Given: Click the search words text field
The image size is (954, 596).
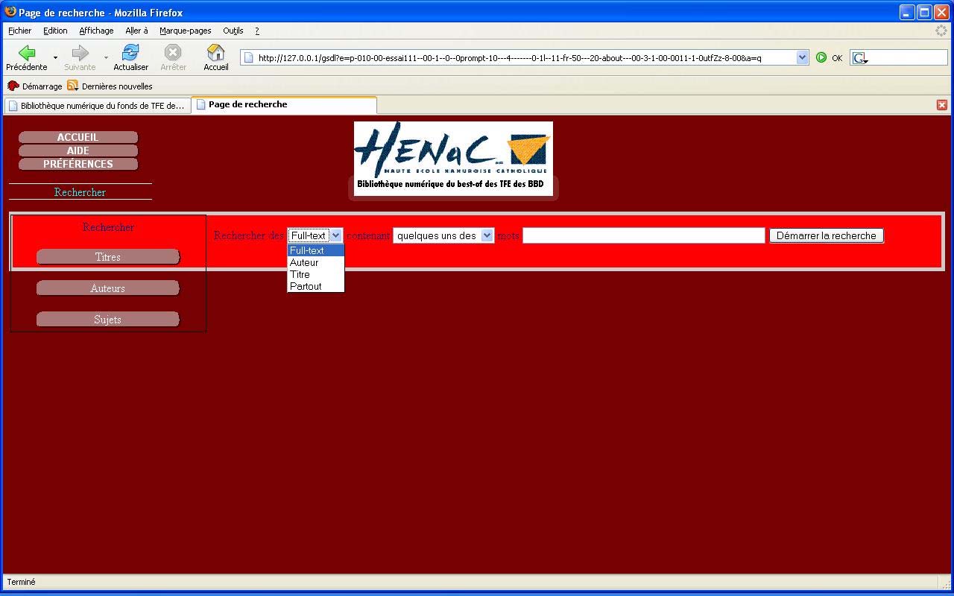Looking at the screenshot, I should [x=643, y=235].
